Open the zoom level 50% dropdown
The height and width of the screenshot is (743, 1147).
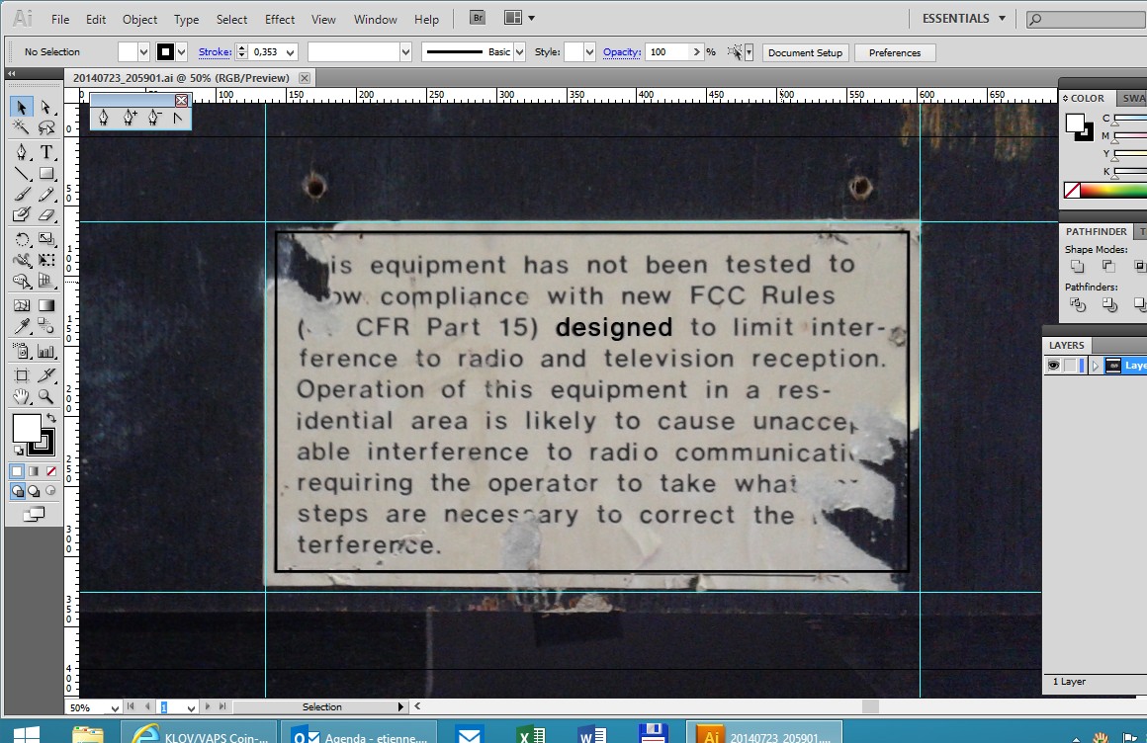[115, 707]
